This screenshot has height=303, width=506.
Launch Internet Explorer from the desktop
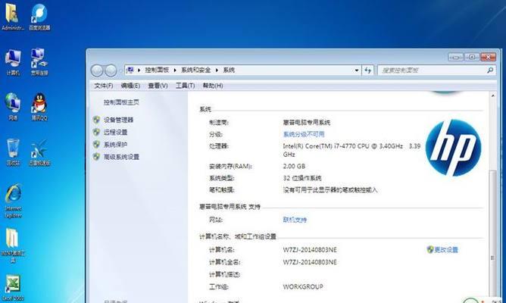click(x=13, y=201)
